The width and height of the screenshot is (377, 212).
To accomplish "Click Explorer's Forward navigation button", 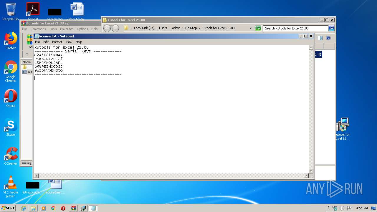I will (115, 28).
